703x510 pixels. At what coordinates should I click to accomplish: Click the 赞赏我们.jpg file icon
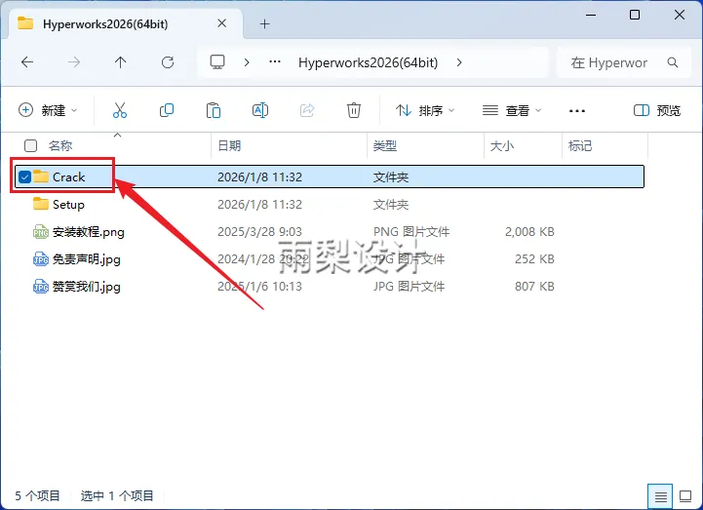[x=41, y=286]
